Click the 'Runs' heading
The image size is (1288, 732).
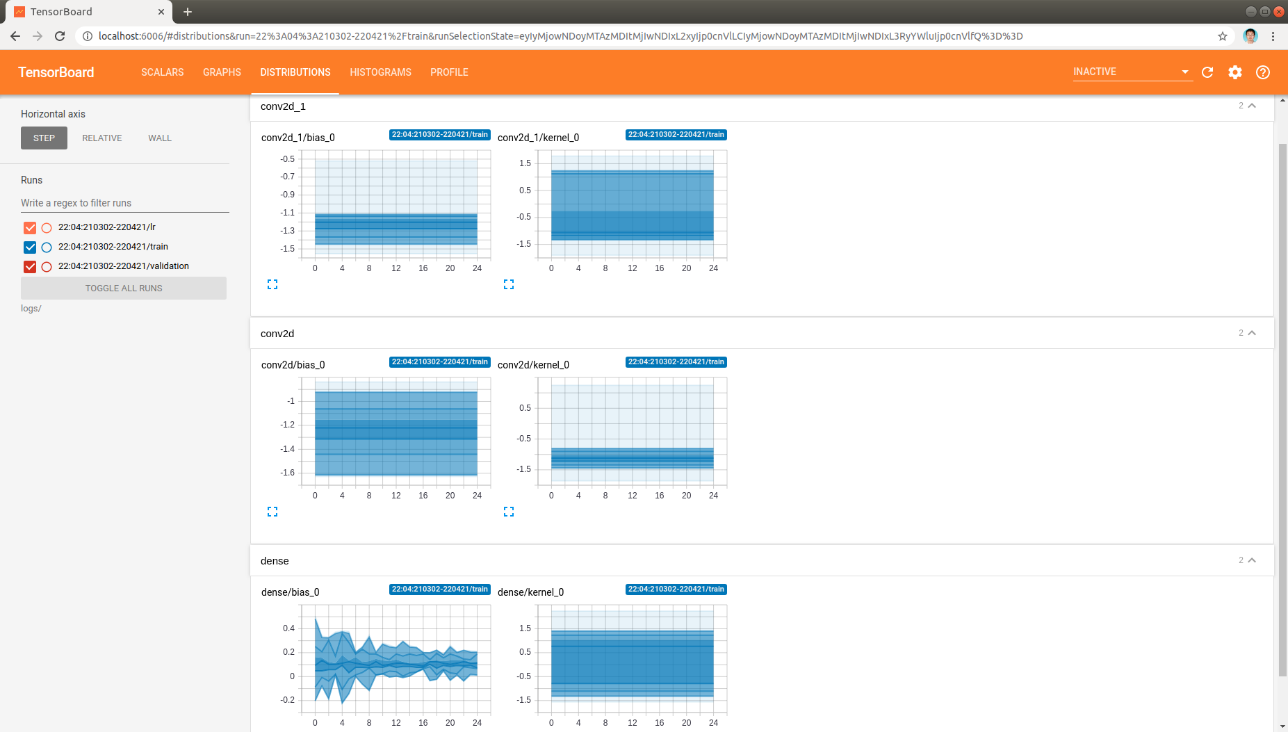(32, 180)
